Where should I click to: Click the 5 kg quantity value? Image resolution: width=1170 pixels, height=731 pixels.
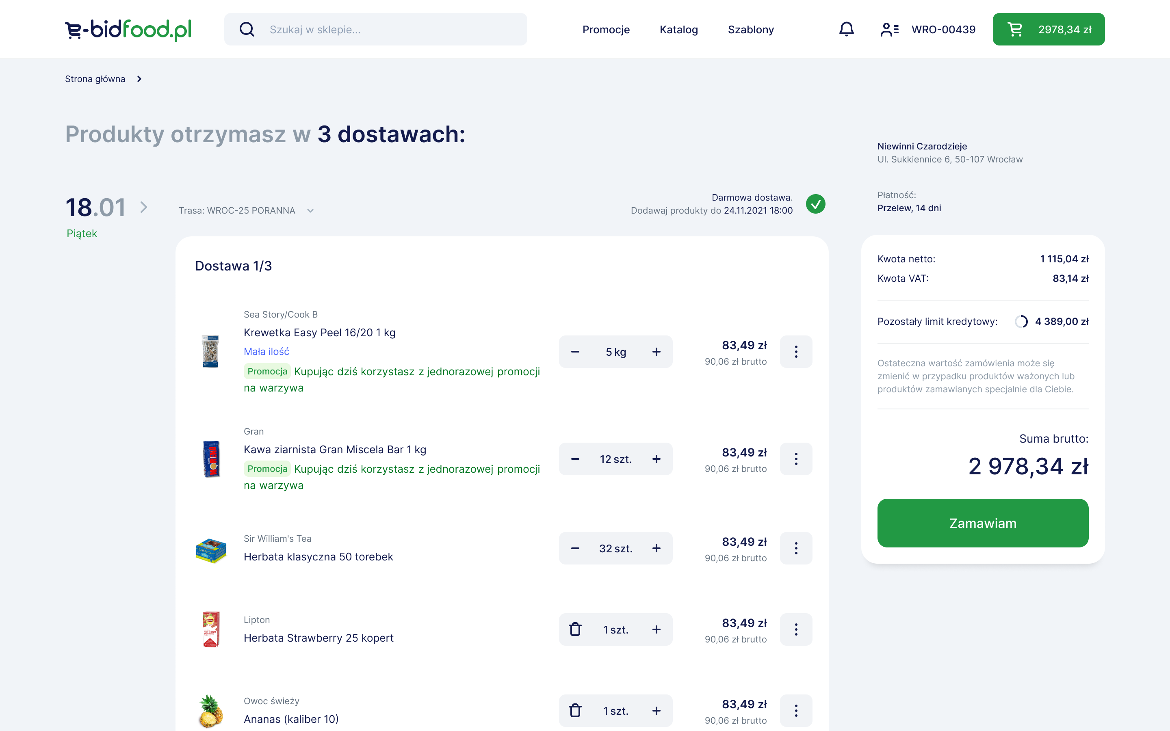pos(615,352)
